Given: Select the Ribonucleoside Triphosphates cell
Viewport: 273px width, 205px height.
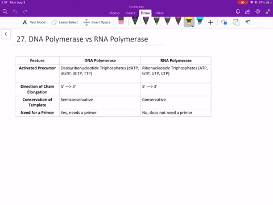Looking at the screenshot, I should (176, 73).
